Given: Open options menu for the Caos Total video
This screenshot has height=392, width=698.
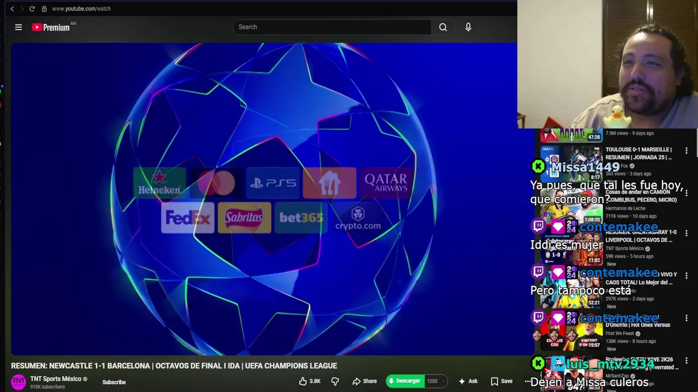Looking at the screenshot, I should [x=687, y=276].
